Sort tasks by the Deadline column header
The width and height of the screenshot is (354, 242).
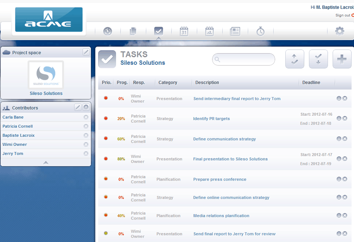[x=311, y=82]
